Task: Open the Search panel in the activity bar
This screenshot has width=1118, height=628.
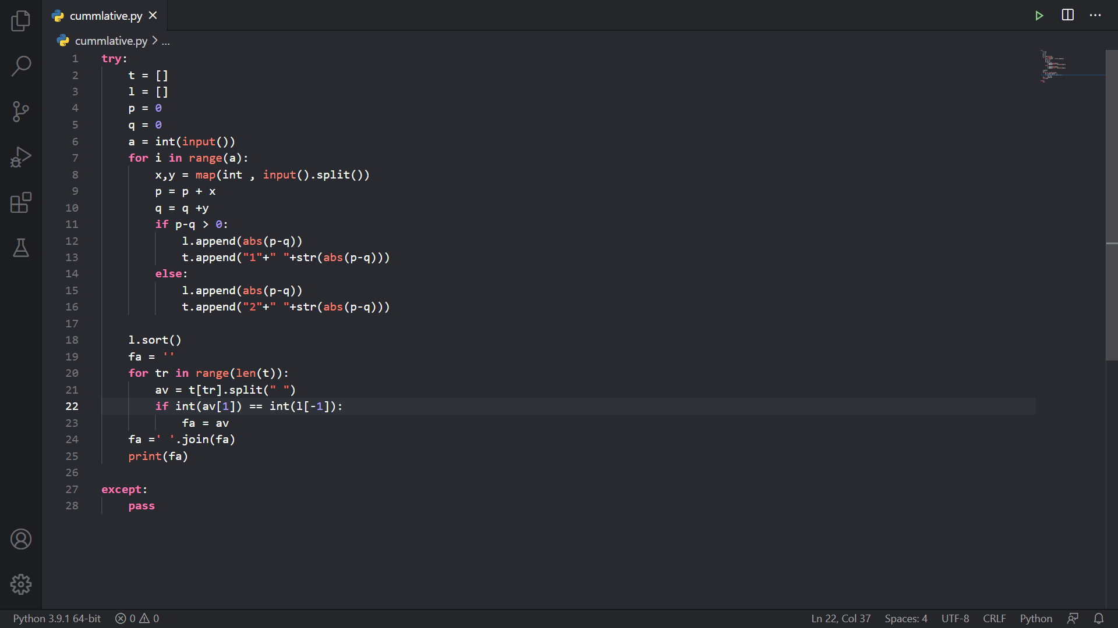Action: [21, 66]
